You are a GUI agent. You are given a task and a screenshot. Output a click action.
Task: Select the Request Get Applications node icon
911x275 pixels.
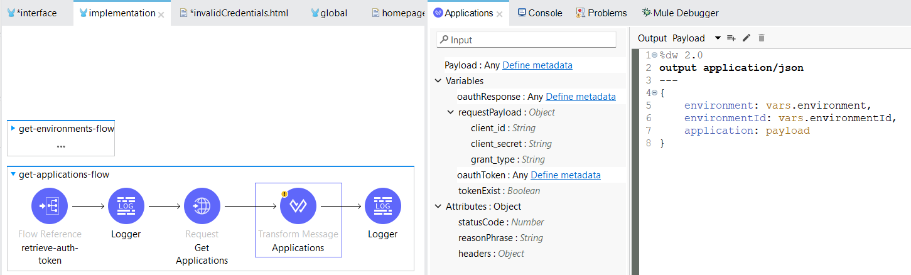pos(202,206)
